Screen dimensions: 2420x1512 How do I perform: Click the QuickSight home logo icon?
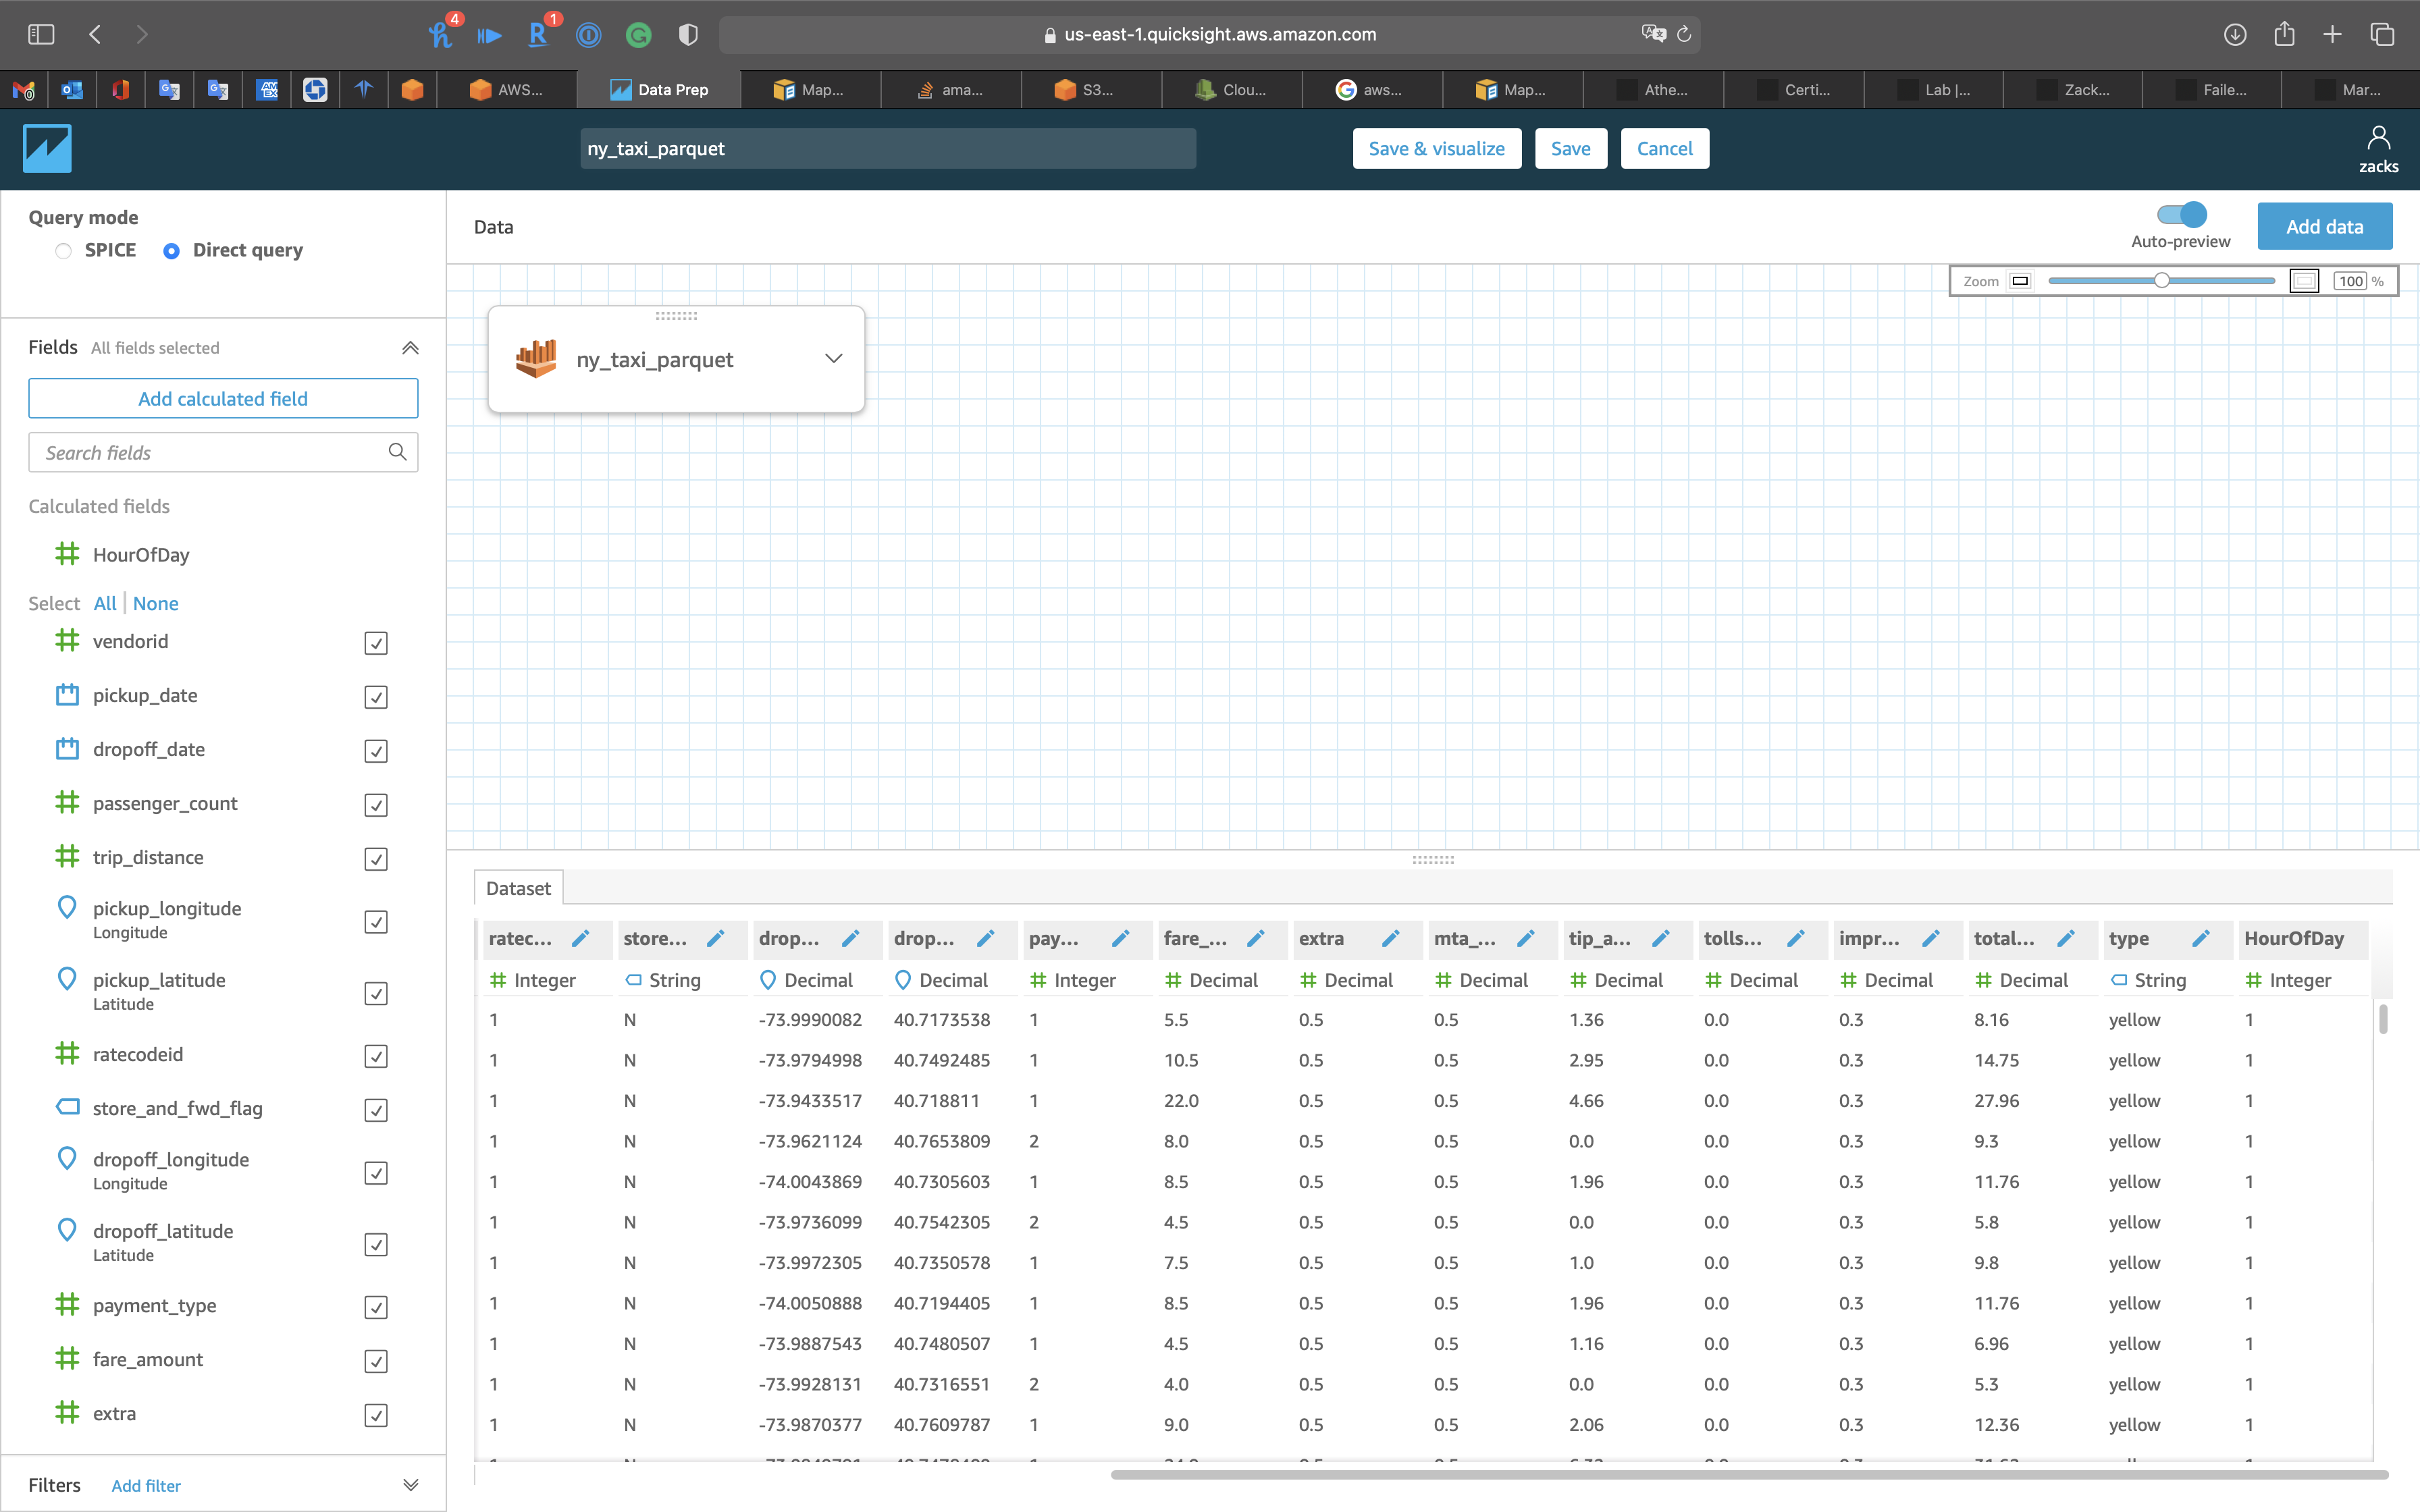[47, 148]
